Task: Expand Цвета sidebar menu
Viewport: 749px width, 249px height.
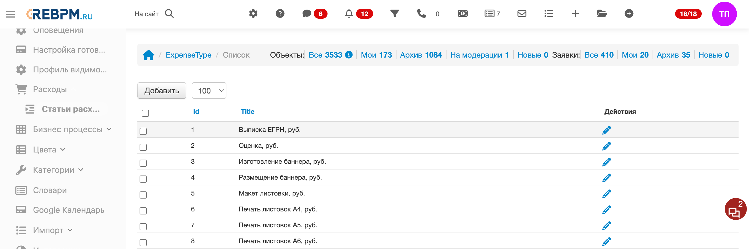Action: 41,149
